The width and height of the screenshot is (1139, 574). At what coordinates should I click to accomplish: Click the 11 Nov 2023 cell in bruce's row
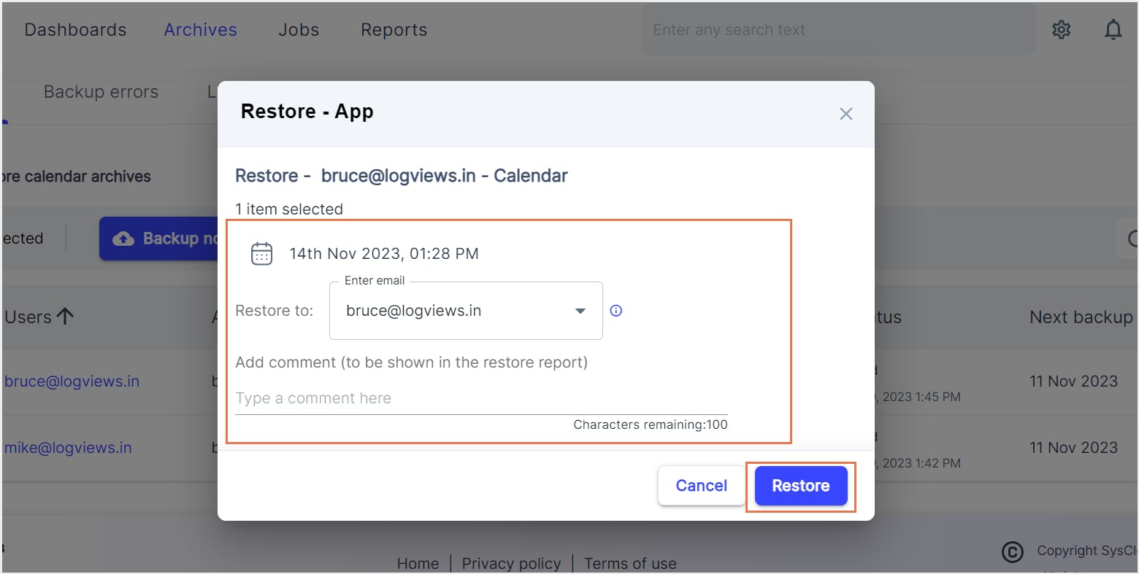pos(1073,381)
